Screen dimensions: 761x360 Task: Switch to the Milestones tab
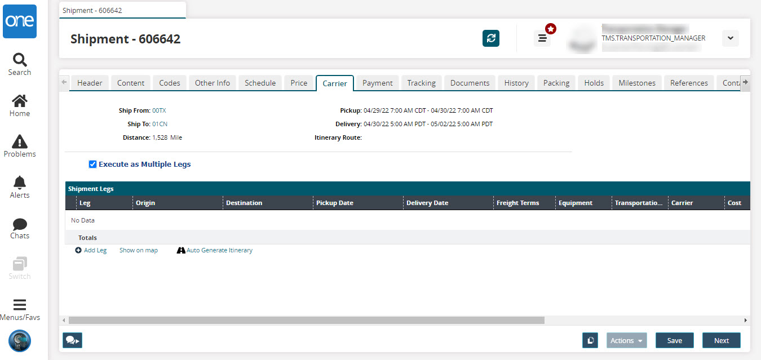coord(637,83)
